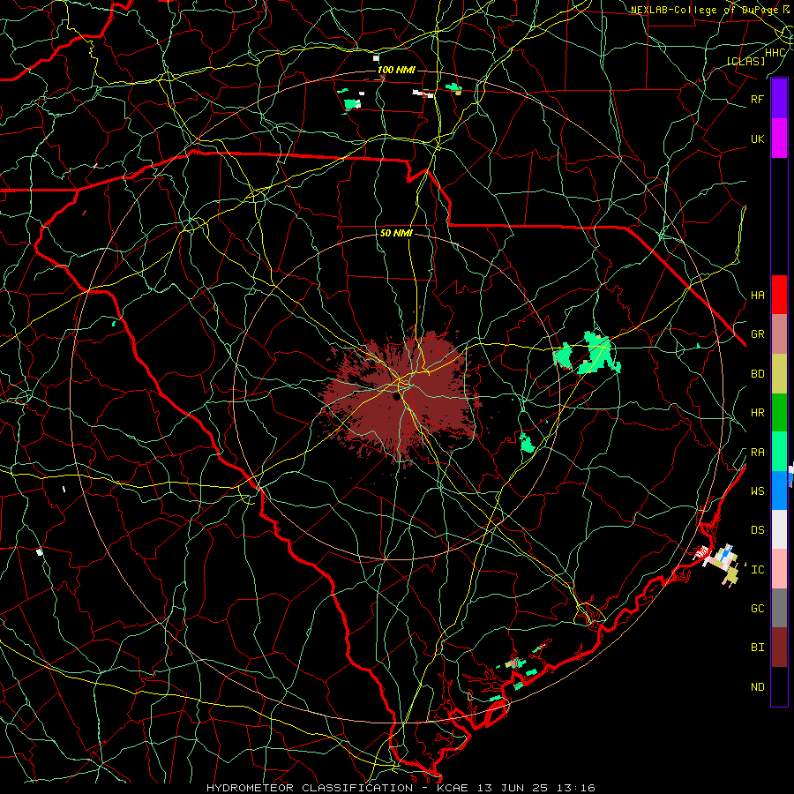Pick the dark green HR legend color block
The image size is (794, 794).
[779, 413]
